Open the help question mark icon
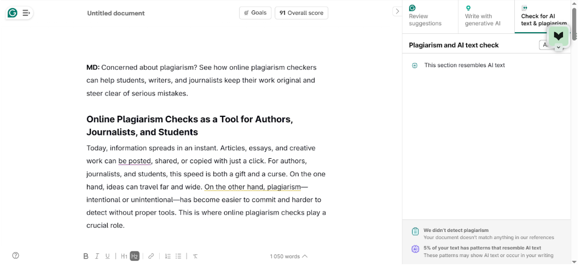This screenshot has width=581, height=274. pos(15,255)
